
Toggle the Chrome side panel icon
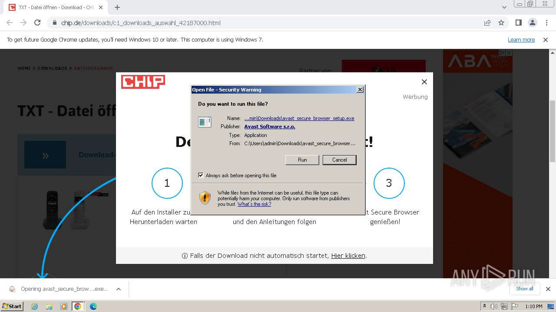(518, 23)
